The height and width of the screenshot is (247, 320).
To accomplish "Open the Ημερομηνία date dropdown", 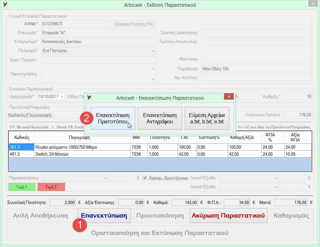I will point(62,97).
